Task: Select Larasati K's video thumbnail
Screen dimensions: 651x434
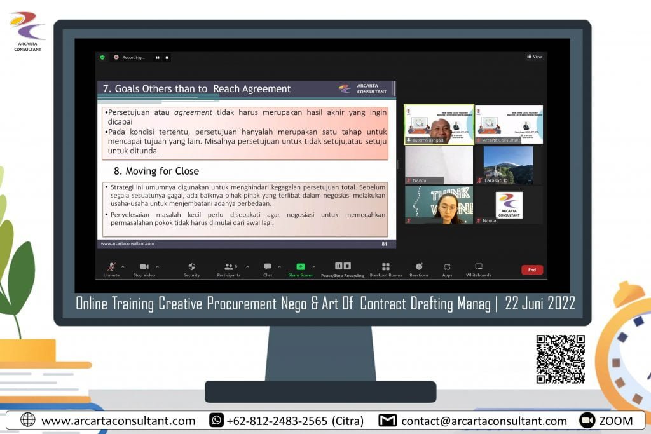Action: click(509, 165)
